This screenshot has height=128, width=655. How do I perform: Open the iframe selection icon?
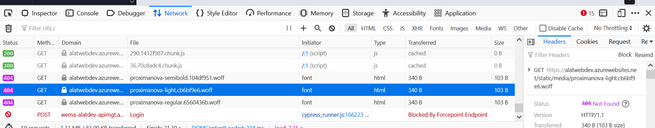tap(603, 13)
